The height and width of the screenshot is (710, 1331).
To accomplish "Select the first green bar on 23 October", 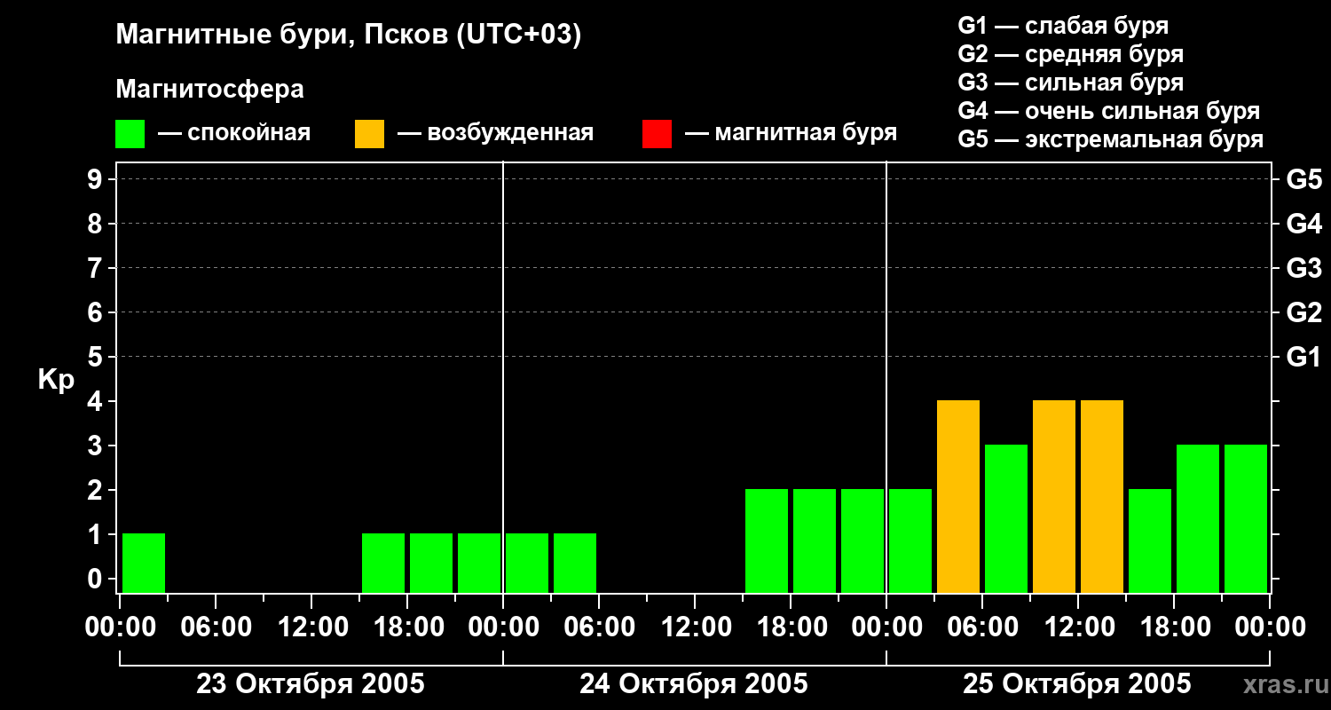I will click(x=144, y=562).
